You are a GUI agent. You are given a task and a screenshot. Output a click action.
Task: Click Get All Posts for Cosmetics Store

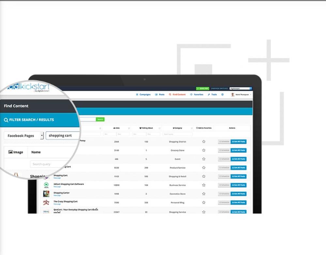(x=239, y=194)
